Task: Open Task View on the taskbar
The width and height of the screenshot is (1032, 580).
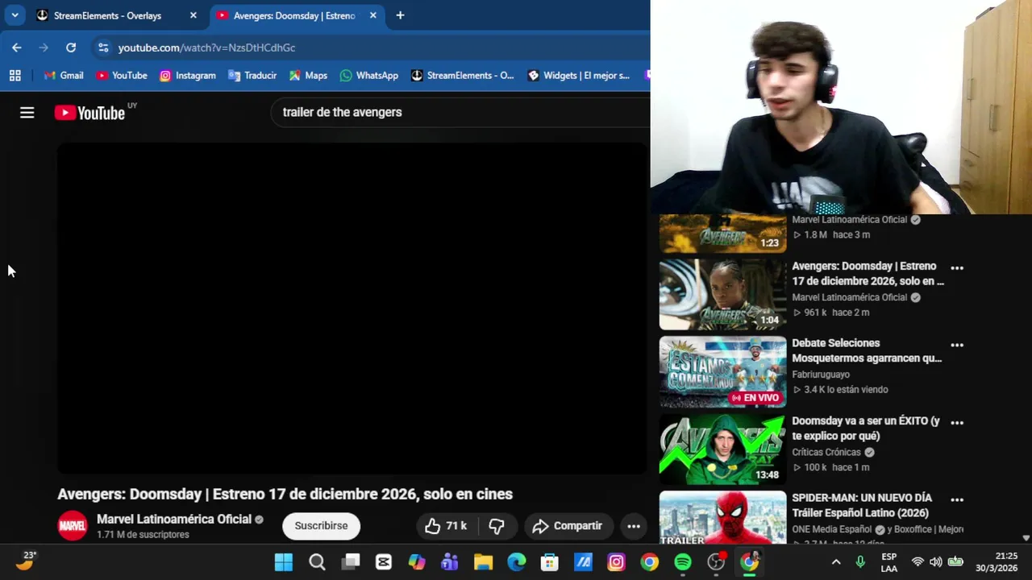Action: tap(350, 562)
